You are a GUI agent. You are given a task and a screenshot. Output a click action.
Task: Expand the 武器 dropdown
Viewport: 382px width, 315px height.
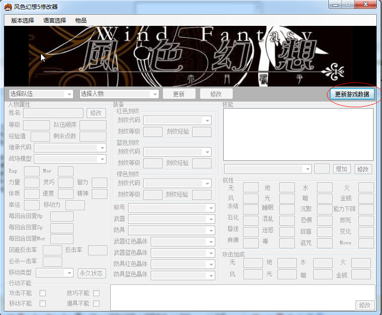pos(172,219)
